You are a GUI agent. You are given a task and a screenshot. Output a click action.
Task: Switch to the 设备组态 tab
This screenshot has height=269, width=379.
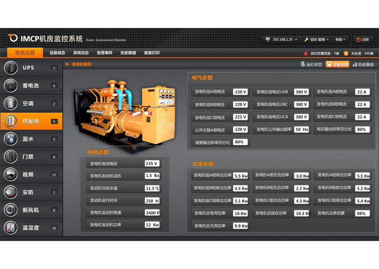[x=57, y=53]
